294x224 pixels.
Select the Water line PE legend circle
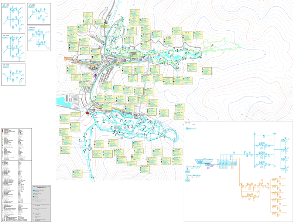[34, 194]
